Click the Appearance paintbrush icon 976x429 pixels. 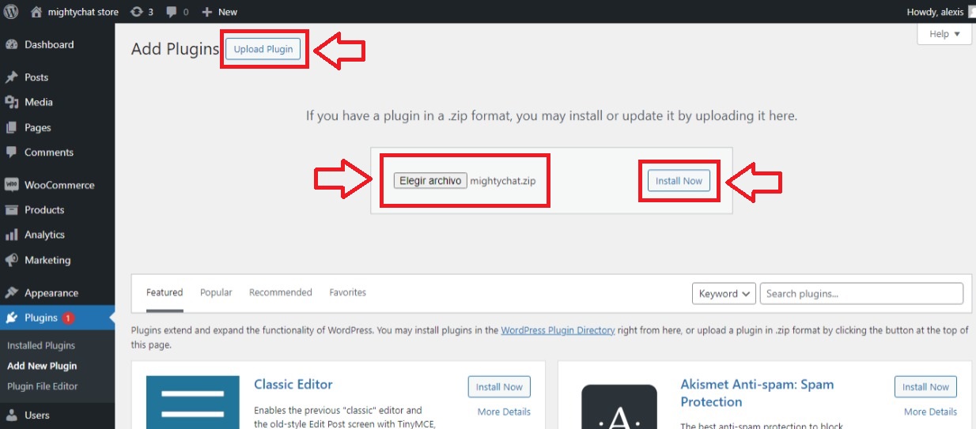(12, 293)
